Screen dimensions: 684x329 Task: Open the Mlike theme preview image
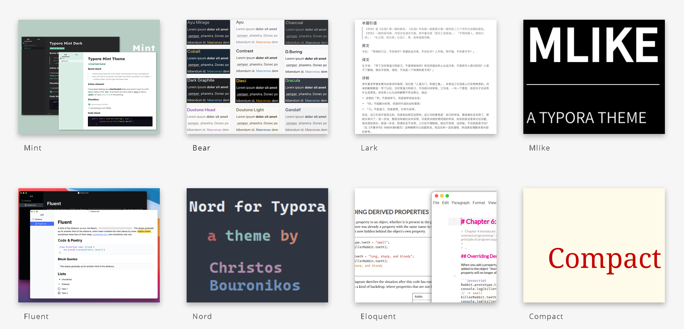click(x=594, y=77)
